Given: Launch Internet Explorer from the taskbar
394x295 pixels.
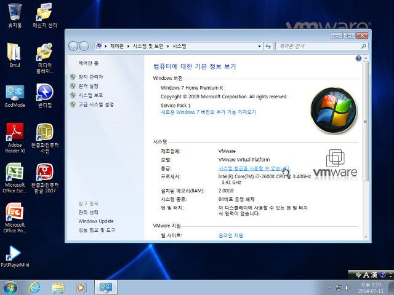Looking at the screenshot, I should (x=34, y=288).
